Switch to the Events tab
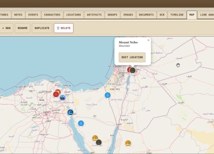214x154 pixels. (33, 15)
